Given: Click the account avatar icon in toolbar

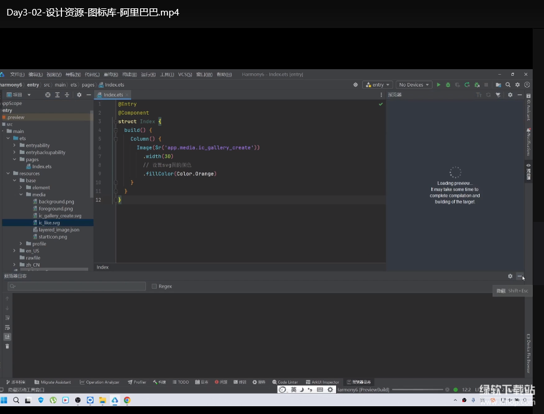Looking at the screenshot, I should [x=527, y=85].
